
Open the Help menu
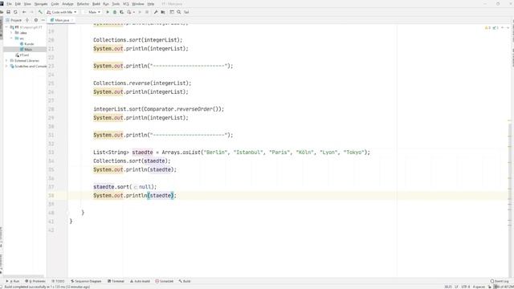151,4
